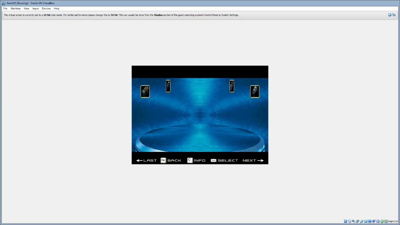Open the Input menu
The image size is (400, 225).
36,8
